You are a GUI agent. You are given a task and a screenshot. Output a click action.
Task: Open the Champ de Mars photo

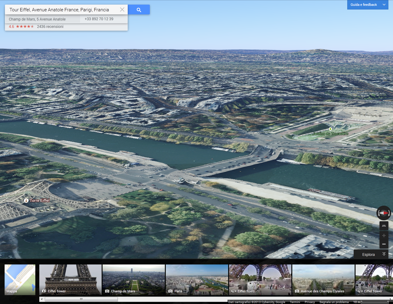tap(134, 279)
